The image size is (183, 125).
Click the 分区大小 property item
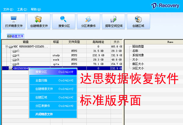coord(138,68)
